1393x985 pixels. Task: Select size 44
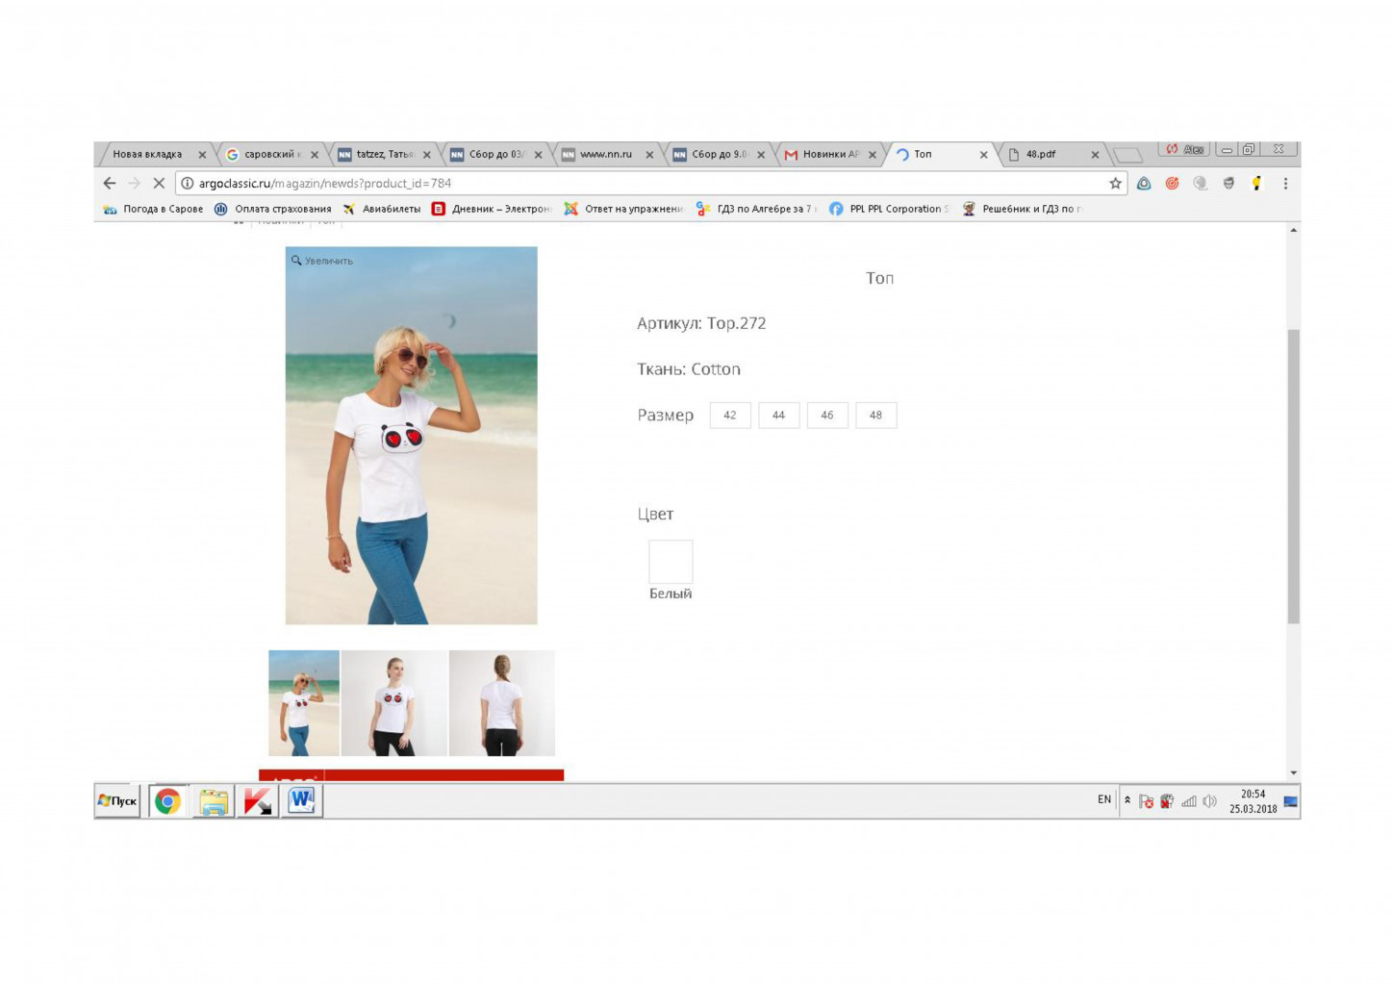point(778,416)
